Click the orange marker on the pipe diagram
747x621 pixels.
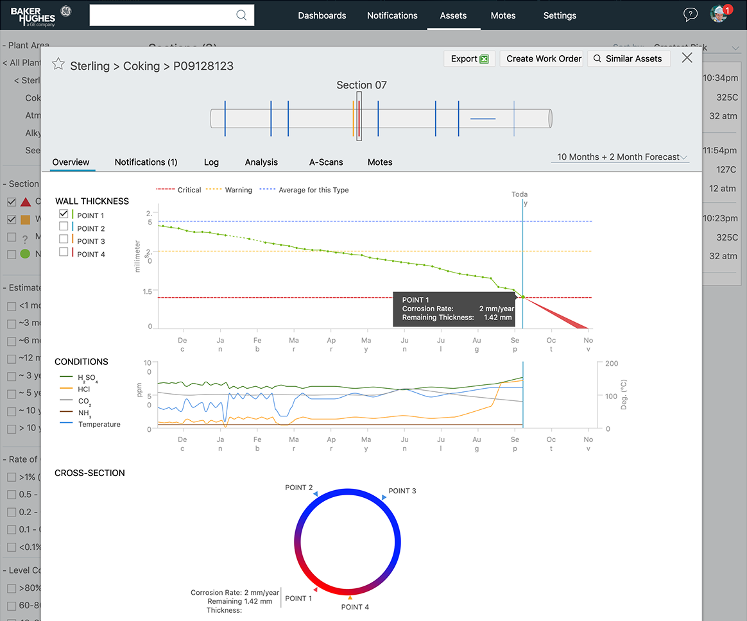pos(354,118)
